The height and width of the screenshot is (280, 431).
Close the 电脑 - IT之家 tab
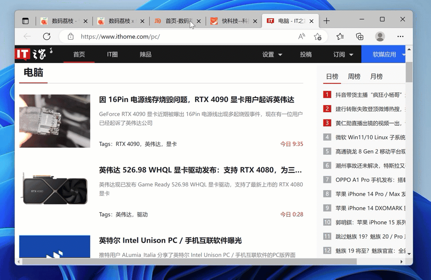coord(312,21)
